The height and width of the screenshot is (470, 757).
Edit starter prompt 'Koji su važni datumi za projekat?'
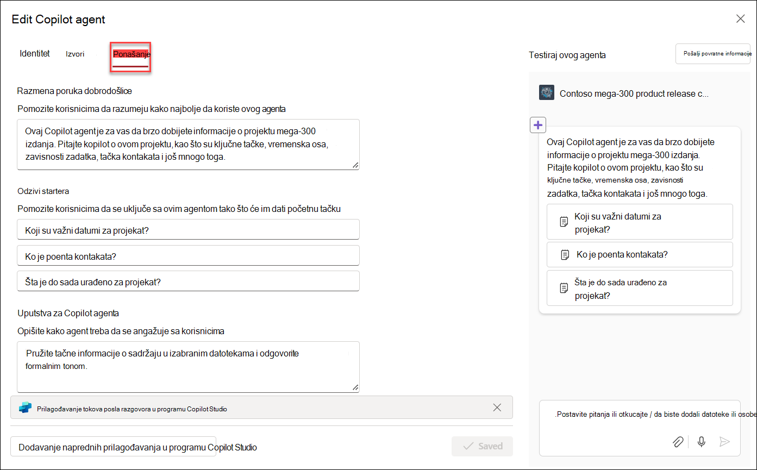pyautogui.click(x=188, y=230)
